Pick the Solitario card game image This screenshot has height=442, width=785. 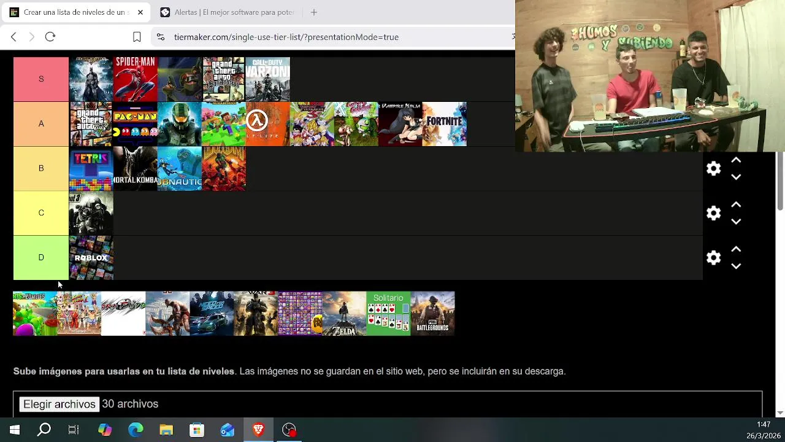(388, 314)
